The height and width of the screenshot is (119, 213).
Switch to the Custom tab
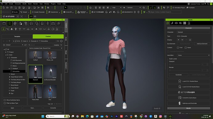[x=48, y=36]
